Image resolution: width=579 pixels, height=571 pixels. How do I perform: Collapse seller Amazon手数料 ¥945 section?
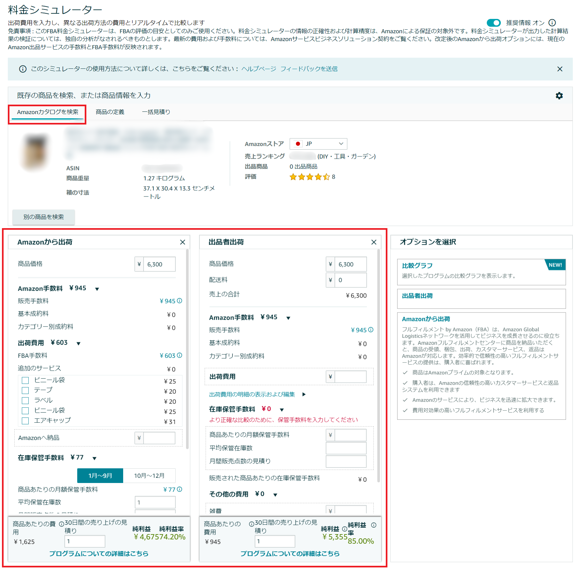tap(288, 318)
